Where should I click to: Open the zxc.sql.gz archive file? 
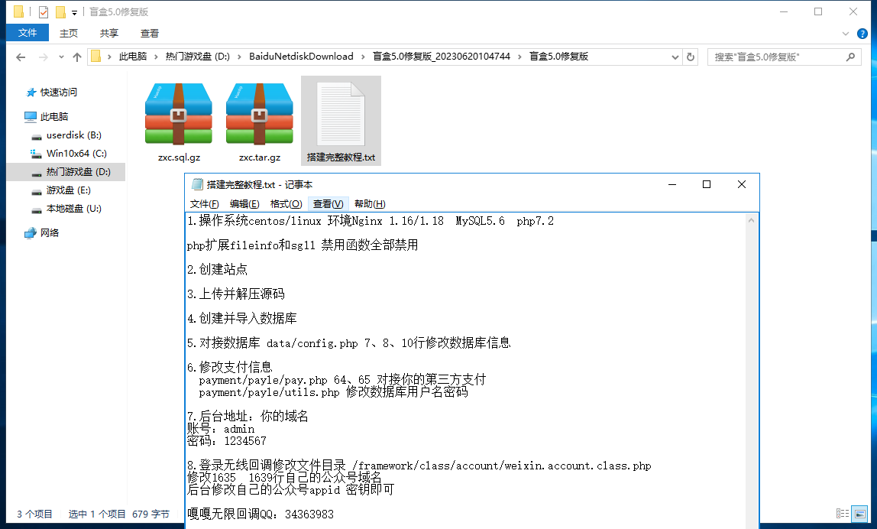coord(179,115)
